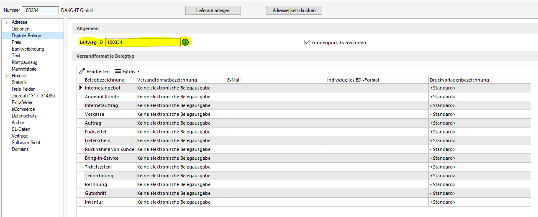
Task: Click the Bearbeiten pencil icon
Action: (82, 71)
